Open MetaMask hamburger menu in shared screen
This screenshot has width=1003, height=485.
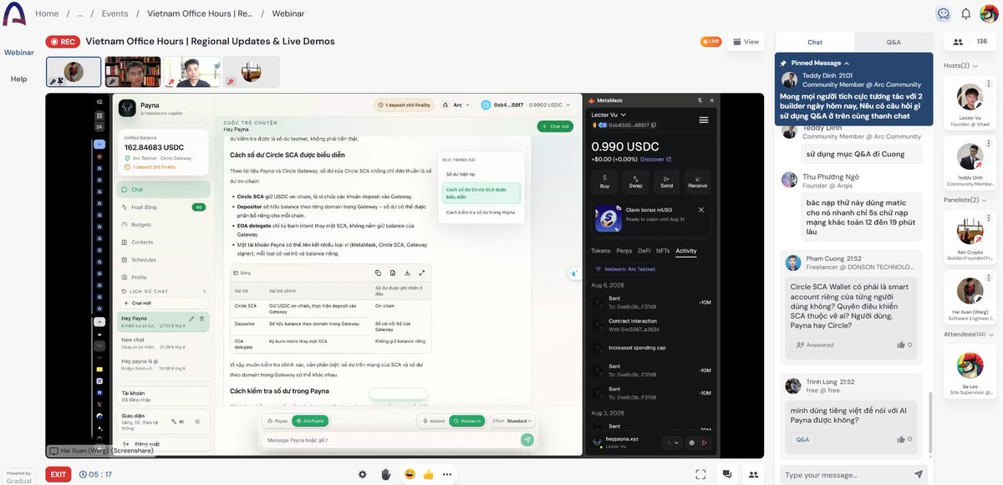pyautogui.click(x=703, y=120)
